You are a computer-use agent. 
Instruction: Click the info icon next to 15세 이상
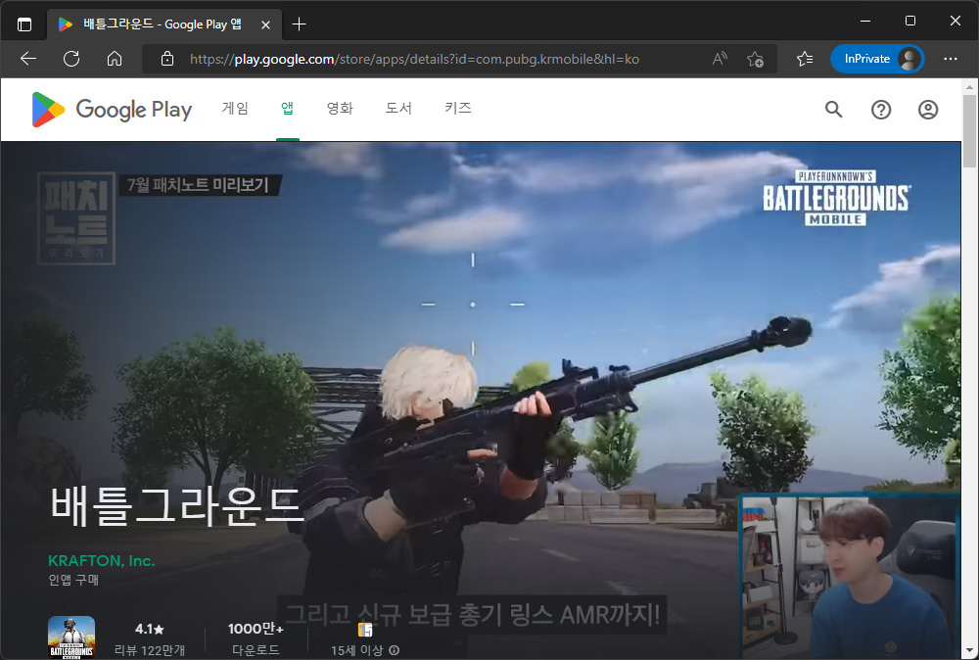pos(394,650)
